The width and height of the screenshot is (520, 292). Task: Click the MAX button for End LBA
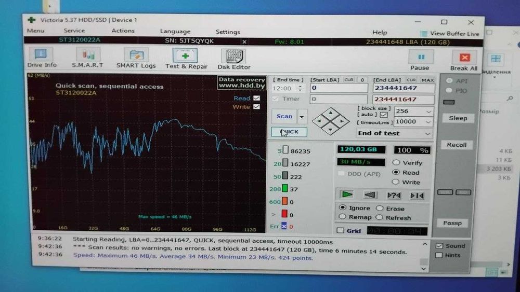pyautogui.click(x=427, y=80)
